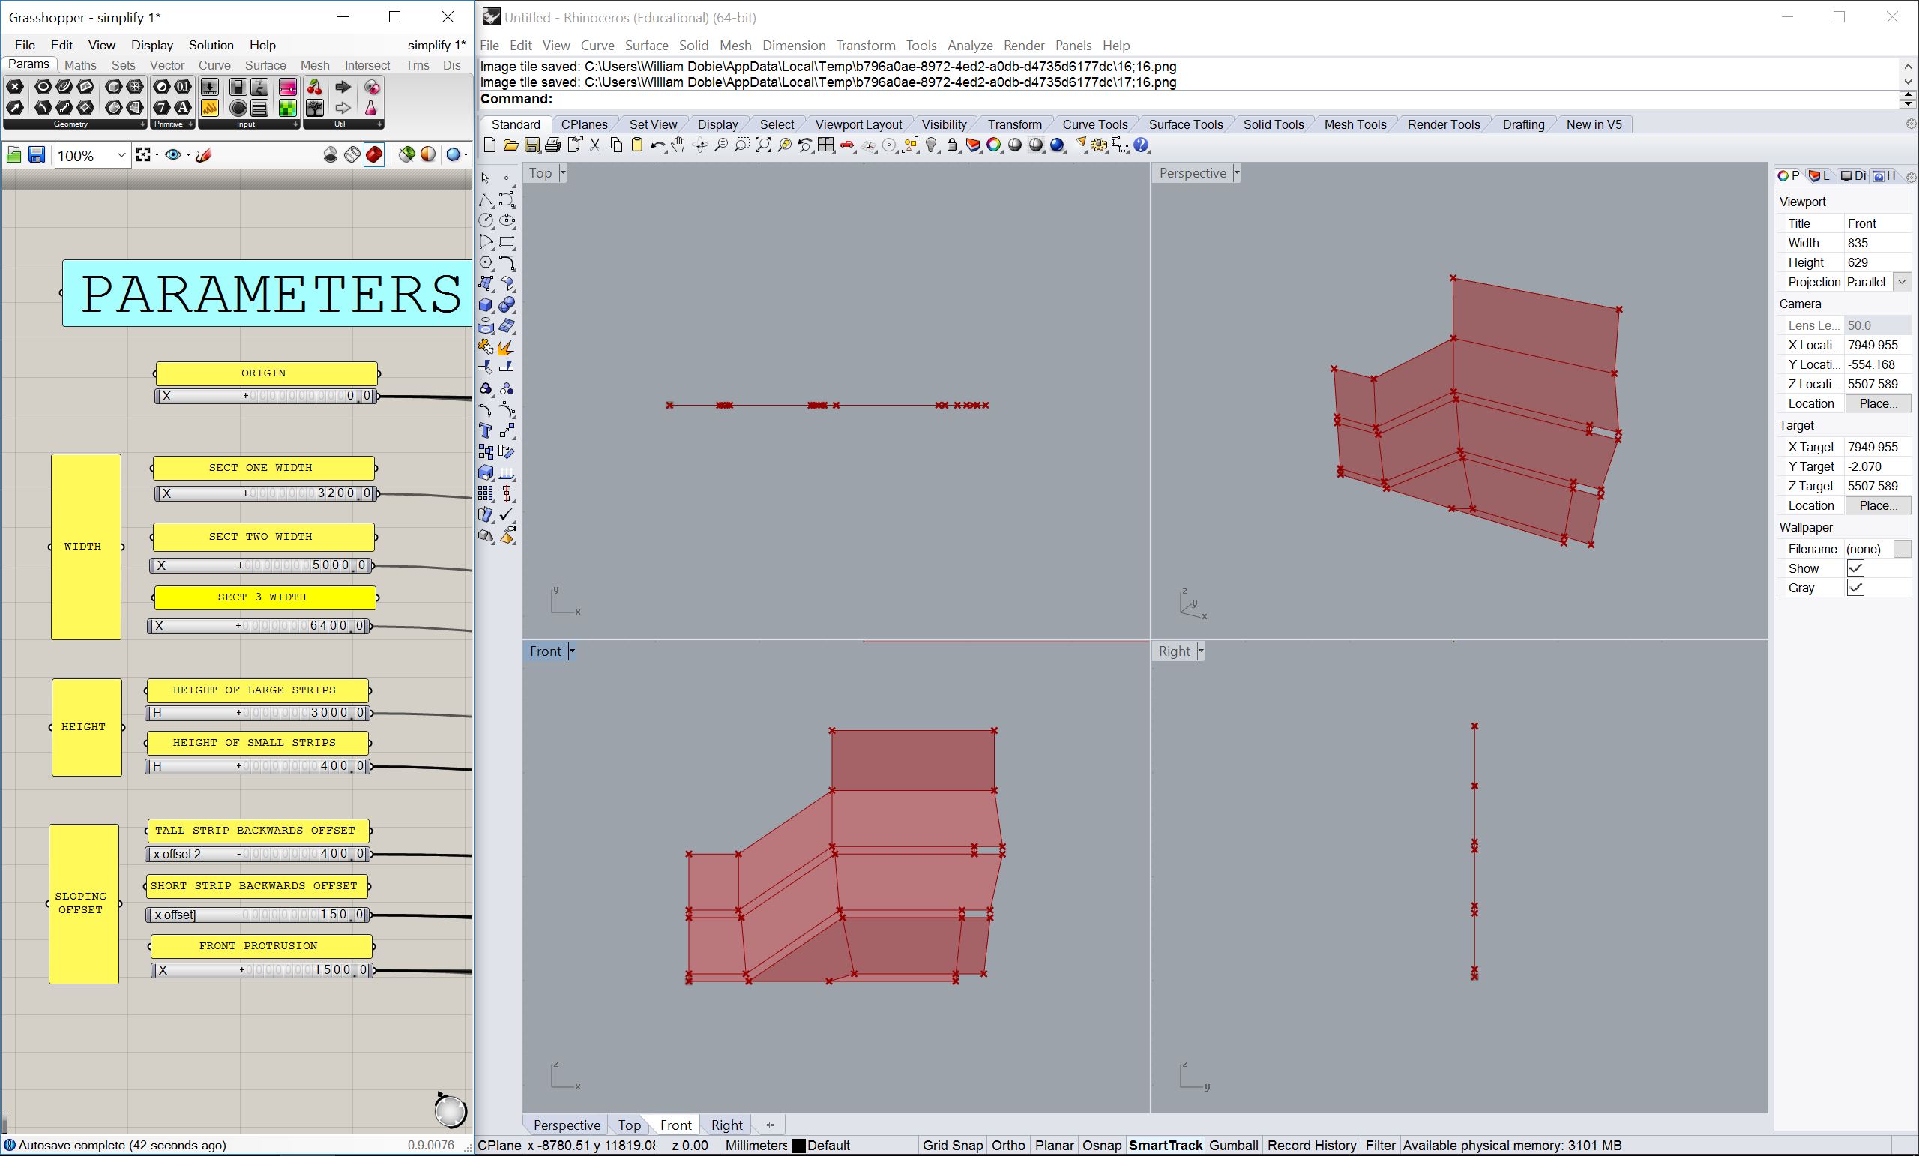Open the Rhino Help question-mark icon
This screenshot has height=1156, width=1919.
[x=1141, y=145]
